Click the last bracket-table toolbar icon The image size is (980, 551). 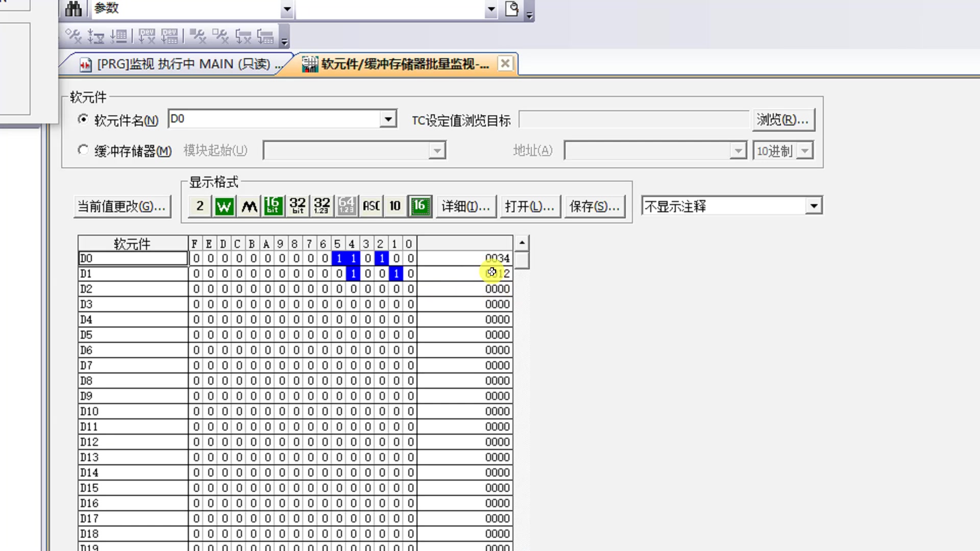[x=266, y=36]
